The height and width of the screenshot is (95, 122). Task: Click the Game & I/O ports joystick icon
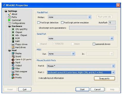coord(13,60)
